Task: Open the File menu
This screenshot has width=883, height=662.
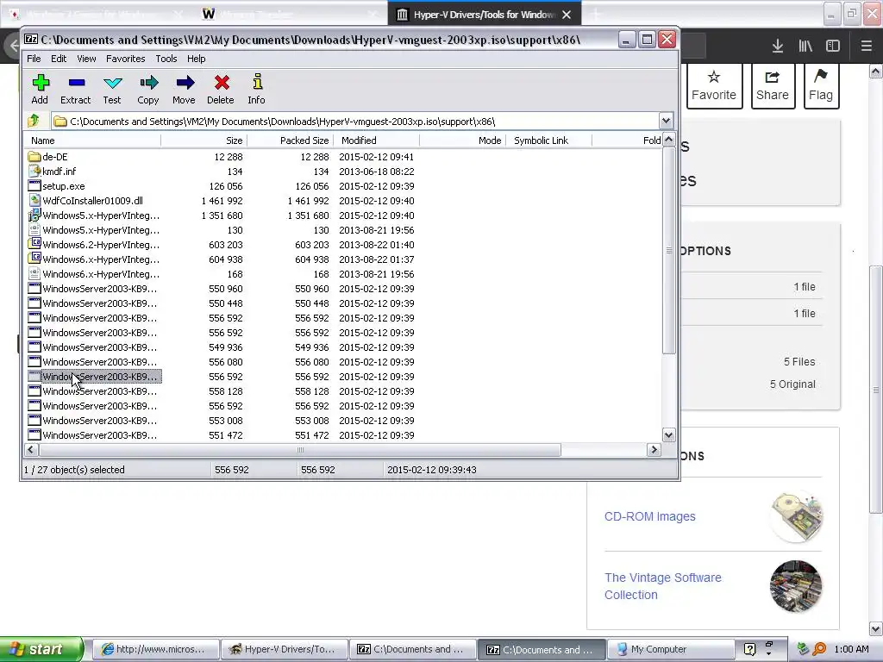Action: click(x=34, y=59)
